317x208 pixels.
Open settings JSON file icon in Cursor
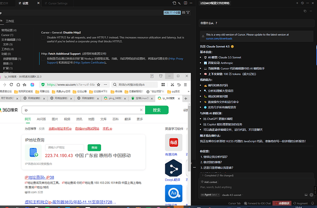coord(174,3)
